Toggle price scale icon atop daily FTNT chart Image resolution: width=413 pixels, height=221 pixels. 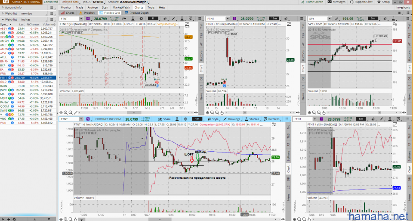[187, 24]
